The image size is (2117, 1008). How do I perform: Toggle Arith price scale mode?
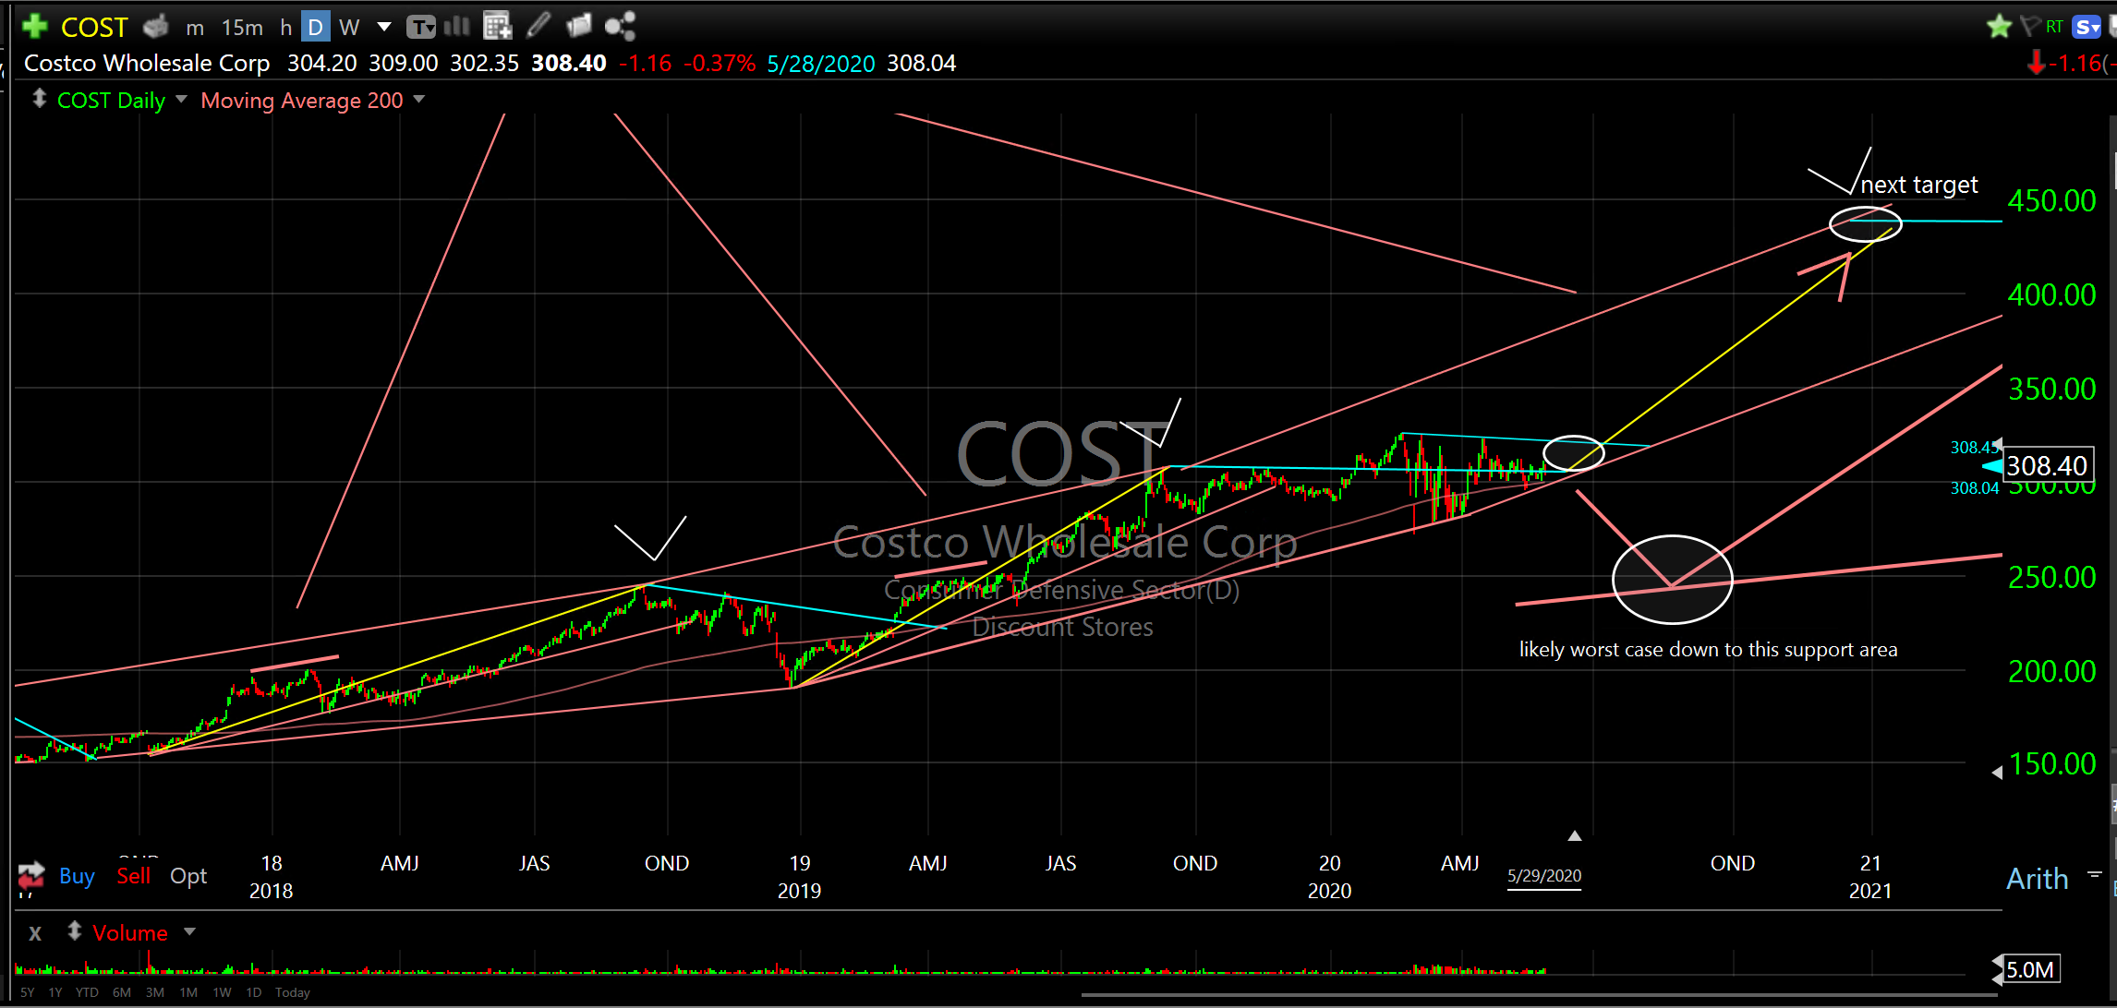[2037, 878]
